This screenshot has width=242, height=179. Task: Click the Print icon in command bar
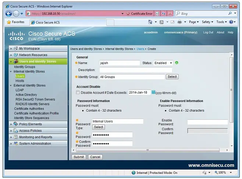(x=179, y=22)
